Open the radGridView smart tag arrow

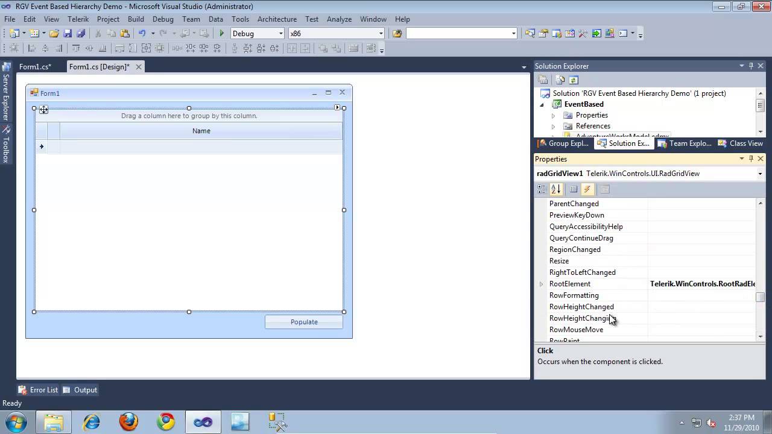pos(337,107)
